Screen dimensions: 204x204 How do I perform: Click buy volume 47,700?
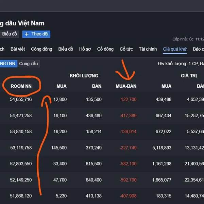pyautogui.click(x=60, y=180)
